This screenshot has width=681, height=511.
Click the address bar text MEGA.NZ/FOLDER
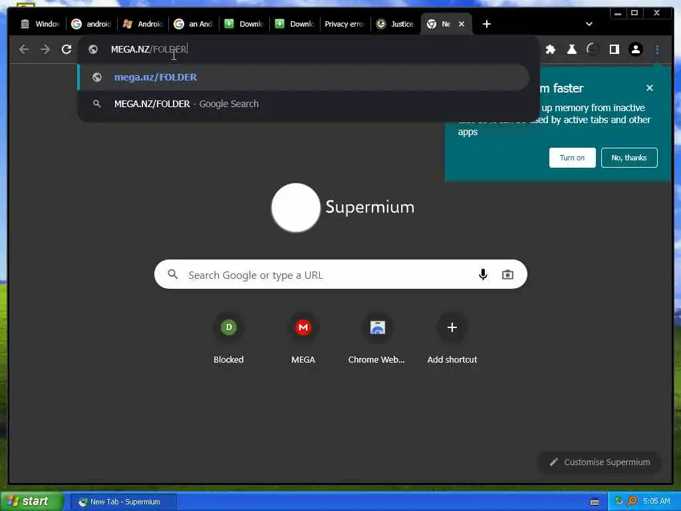(x=149, y=49)
